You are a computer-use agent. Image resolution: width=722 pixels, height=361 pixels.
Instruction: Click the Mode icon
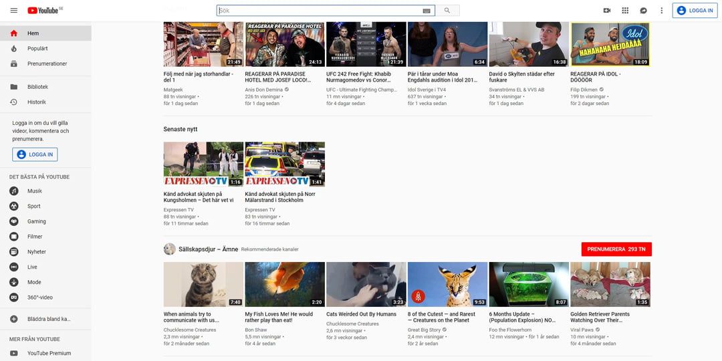click(x=14, y=282)
